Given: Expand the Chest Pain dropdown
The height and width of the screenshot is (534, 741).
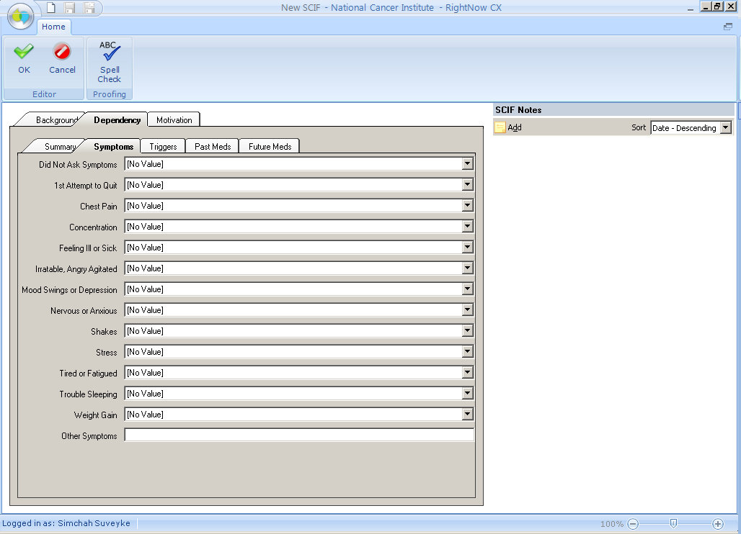Looking at the screenshot, I should pos(467,206).
